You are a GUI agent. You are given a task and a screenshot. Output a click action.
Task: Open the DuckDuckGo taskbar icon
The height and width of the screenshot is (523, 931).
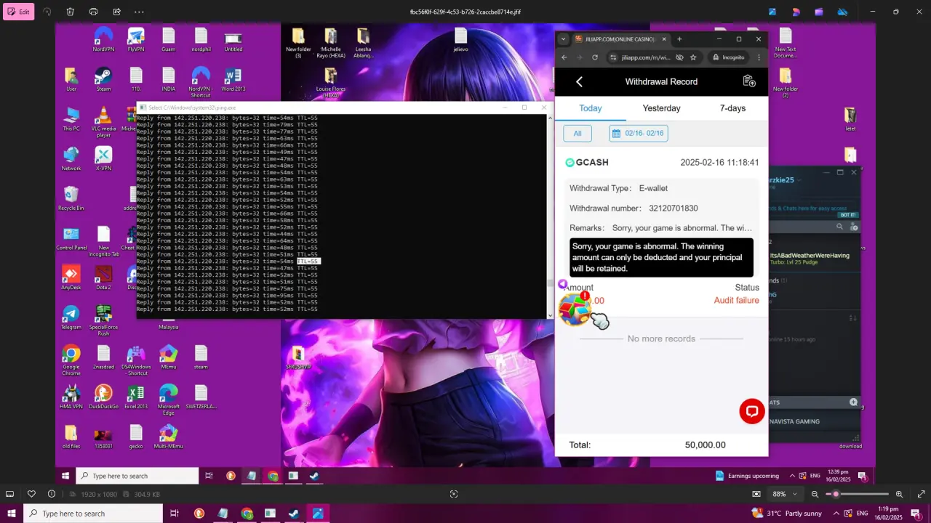(x=199, y=514)
